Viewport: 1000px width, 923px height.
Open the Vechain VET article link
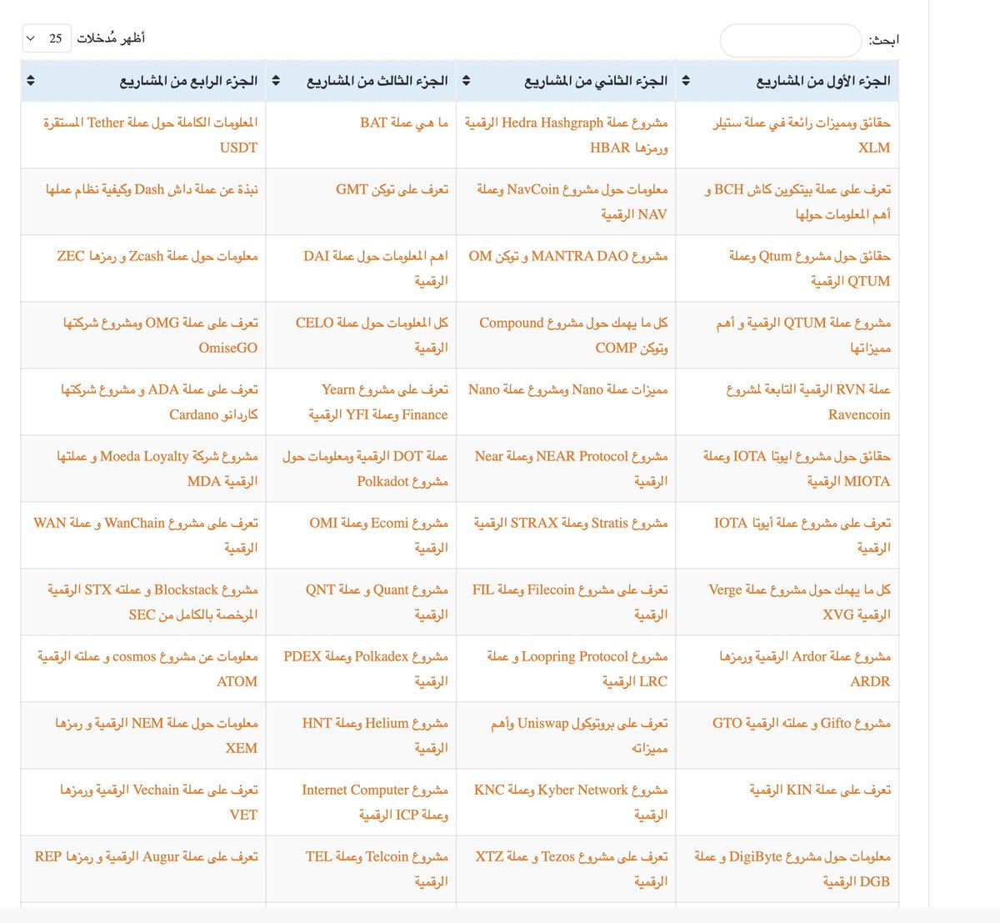(x=159, y=802)
